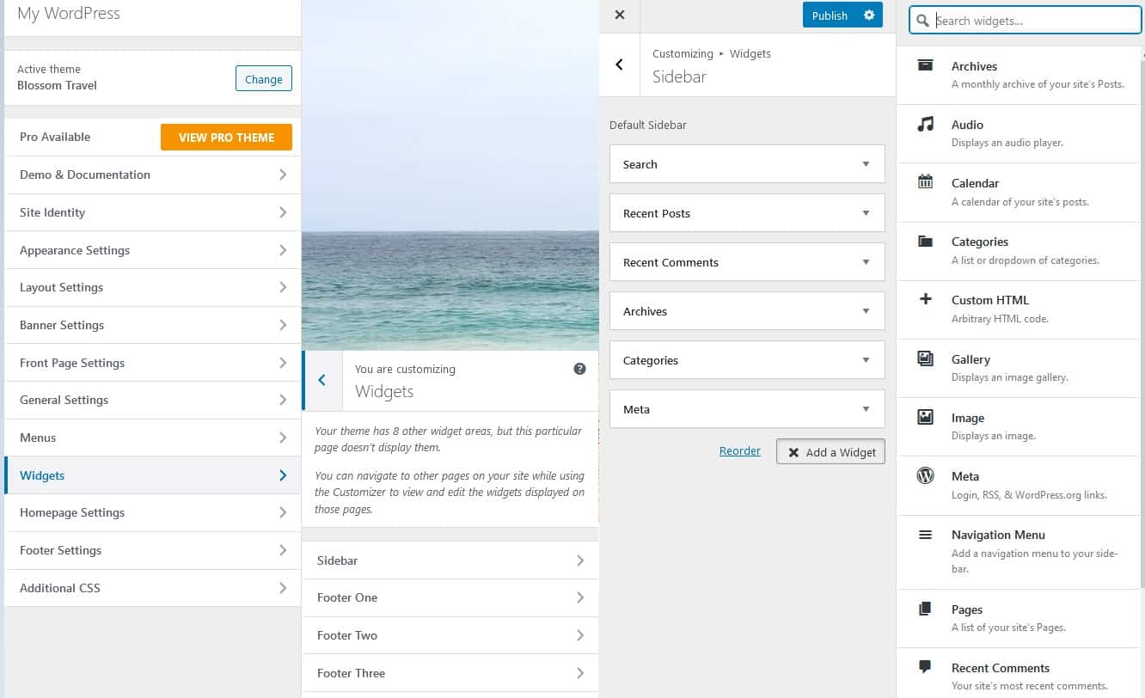Click Change active theme button
This screenshot has width=1145, height=698.
264,79
